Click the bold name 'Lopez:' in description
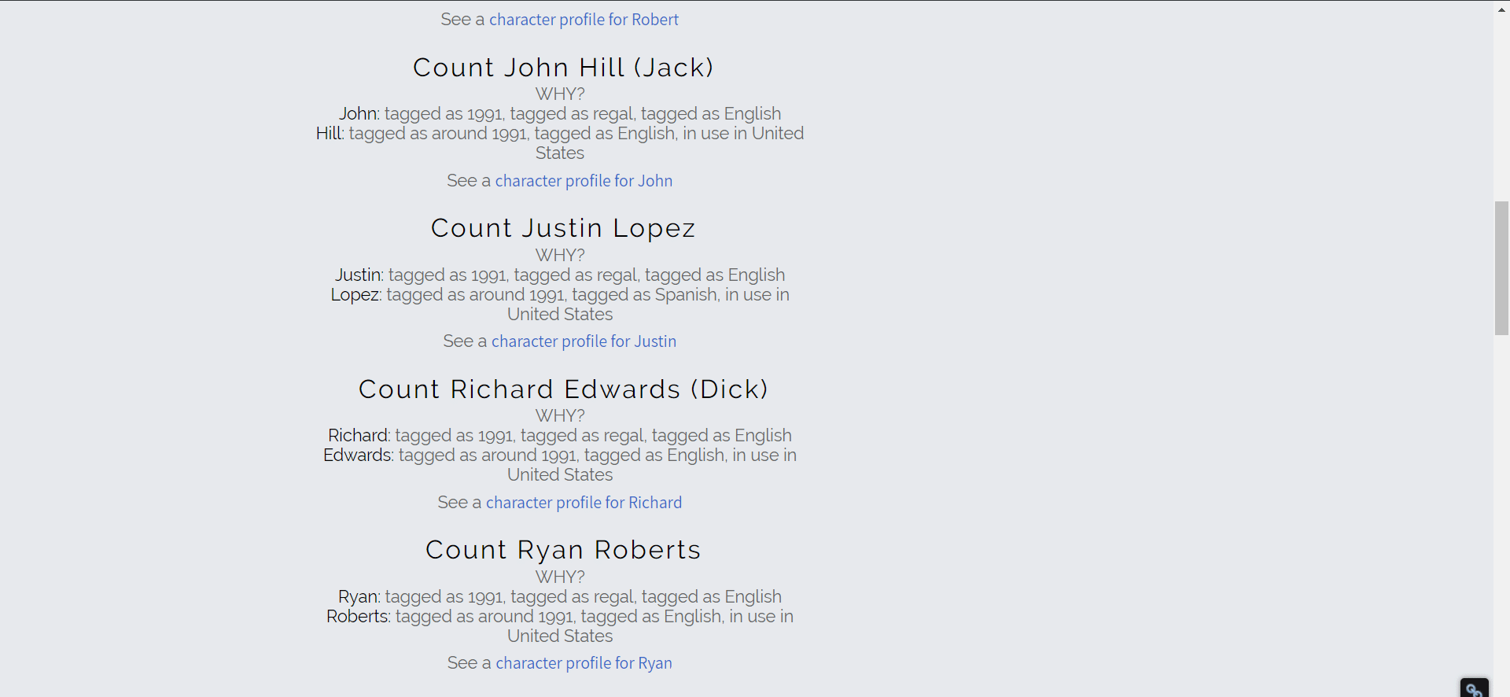 pos(355,295)
